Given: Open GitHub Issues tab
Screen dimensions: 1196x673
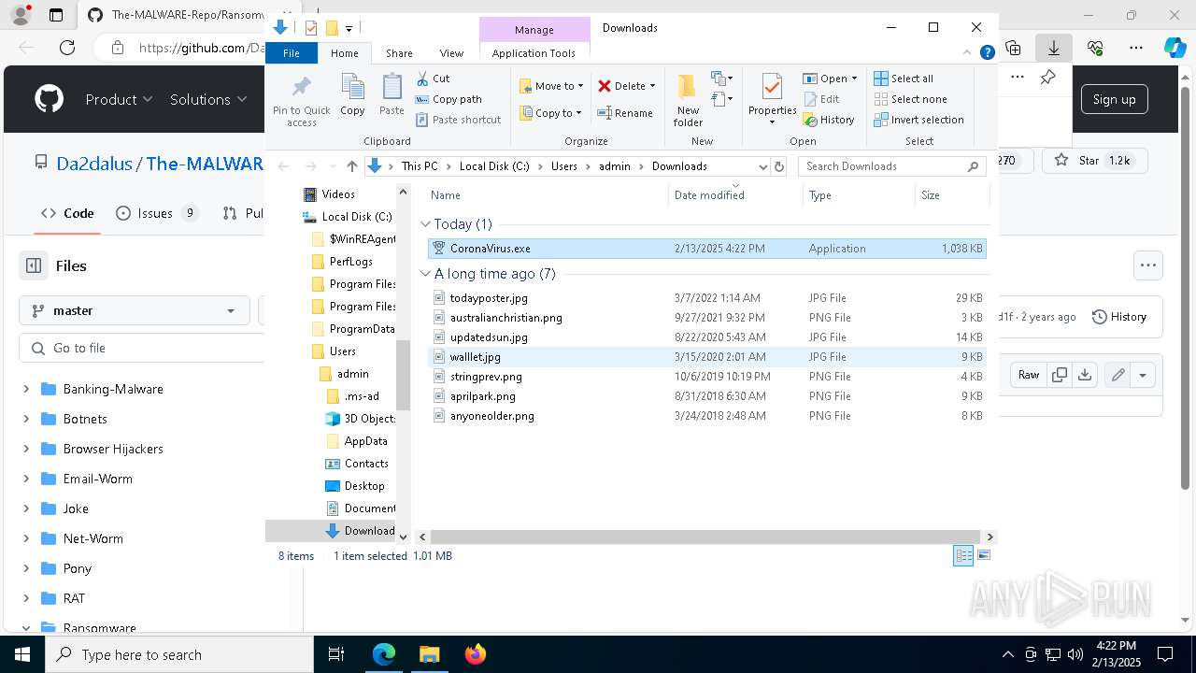Looking at the screenshot, I should pyautogui.click(x=157, y=213).
